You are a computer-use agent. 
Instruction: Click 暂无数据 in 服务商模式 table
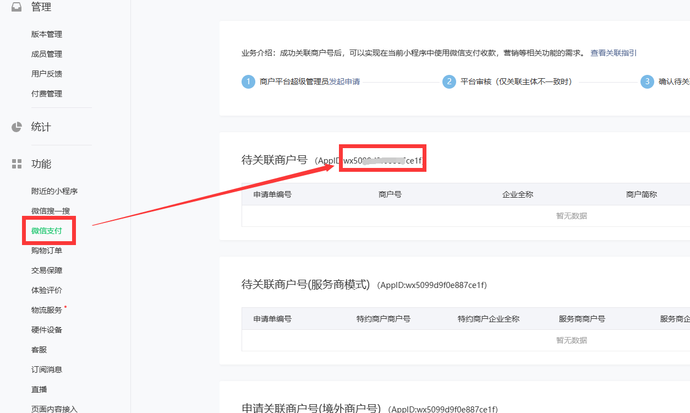(572, 340)
